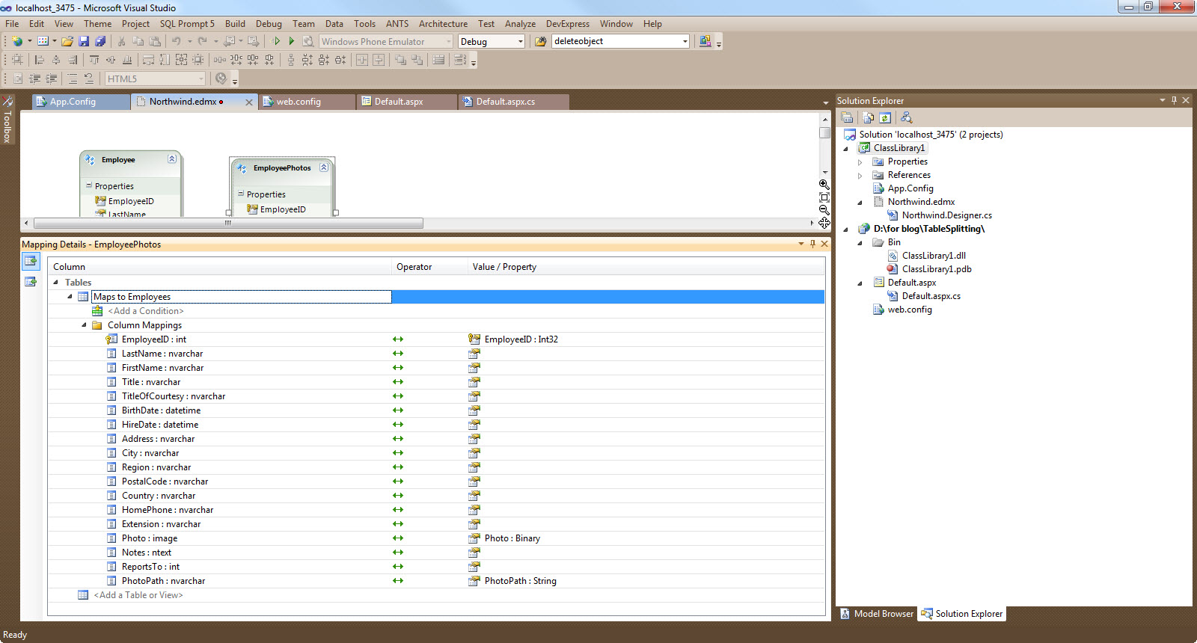Expand the References folder in Solution Explorer

pyautogui.click(x=860, y=176)
